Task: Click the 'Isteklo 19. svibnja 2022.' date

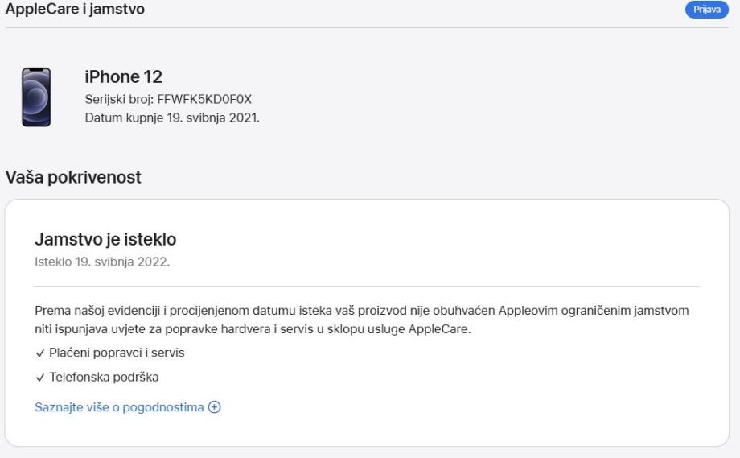Action: (103, 262)
